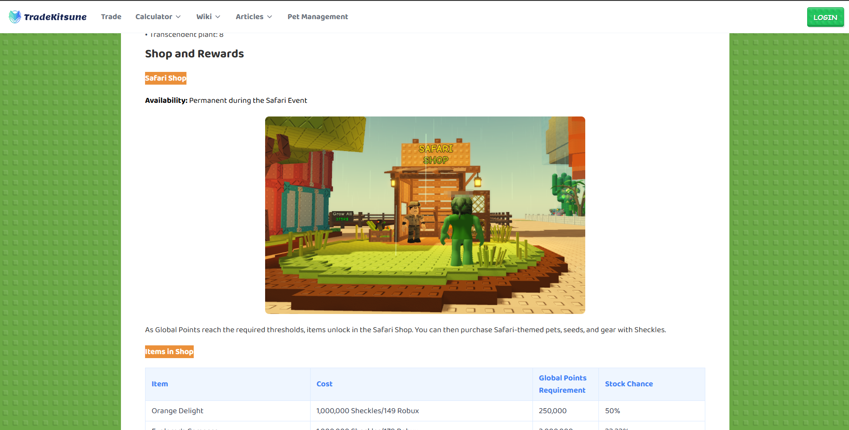The image size is (849, 430).
Task: Navigate to Pet Management
Action: point(318,16)
